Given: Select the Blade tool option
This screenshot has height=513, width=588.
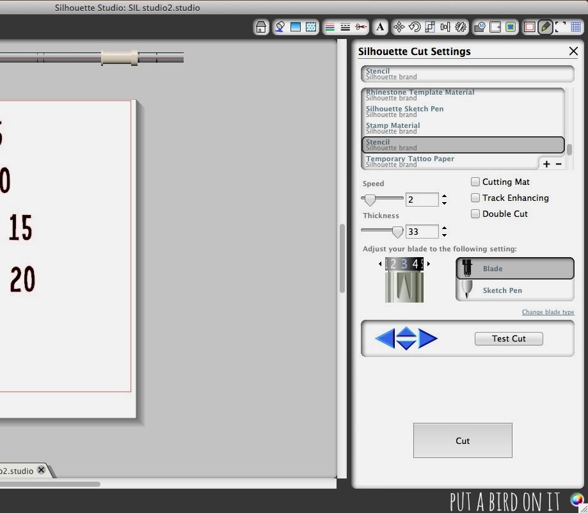Looking at the screenshot, I should coord(515,269).
